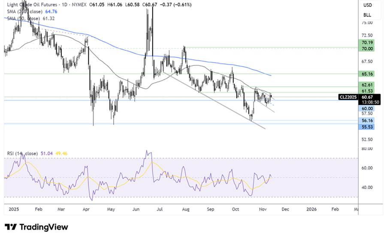Click the 61.53 price level label

[367, 92]
